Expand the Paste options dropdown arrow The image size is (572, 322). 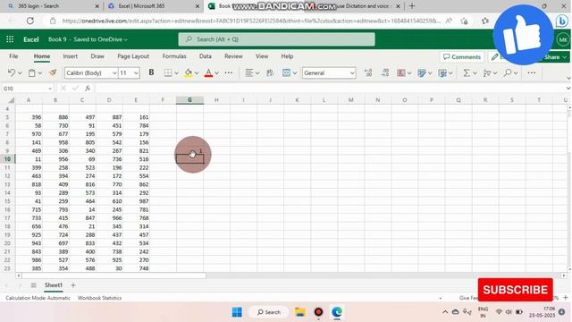[x=40, y=73]
